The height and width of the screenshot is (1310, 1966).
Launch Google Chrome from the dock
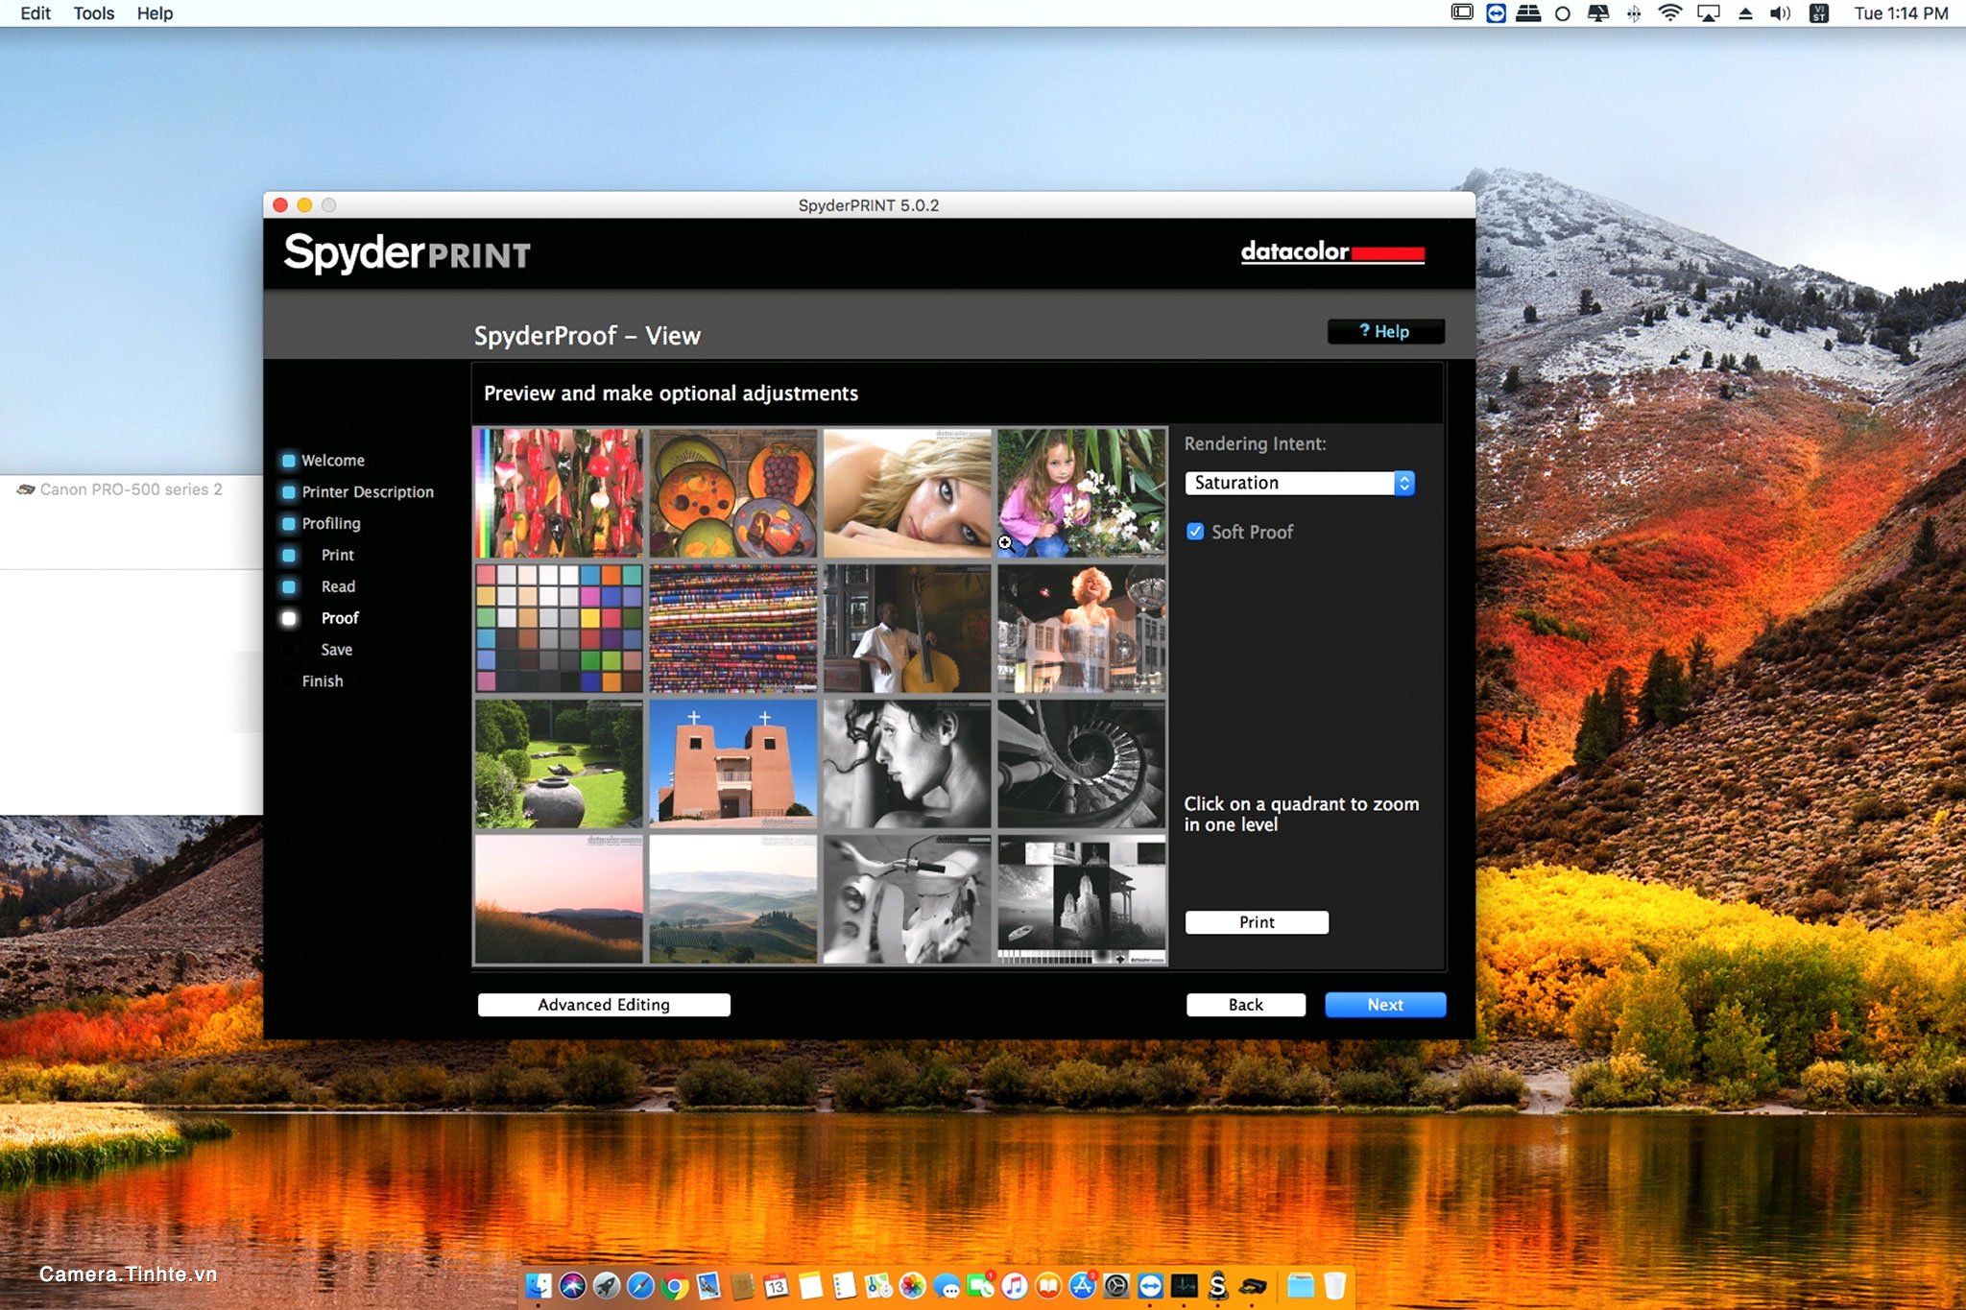[675, 1285]
